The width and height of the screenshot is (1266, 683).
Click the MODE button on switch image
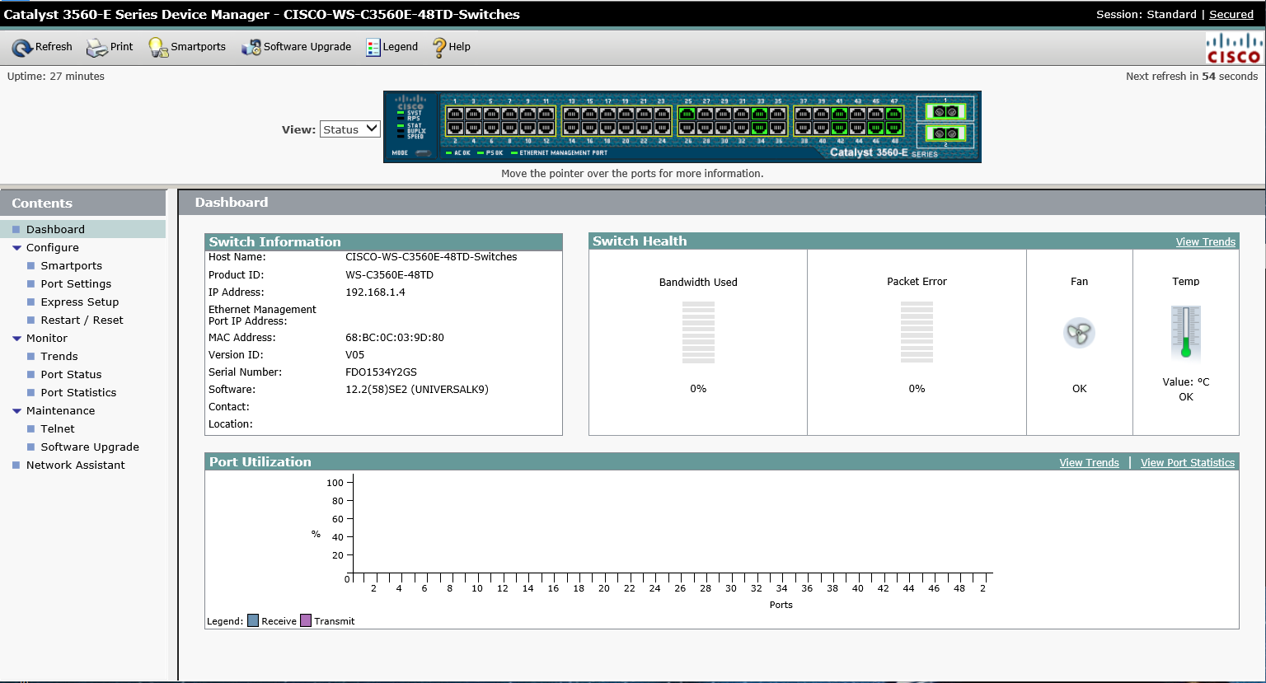(423, 152)
